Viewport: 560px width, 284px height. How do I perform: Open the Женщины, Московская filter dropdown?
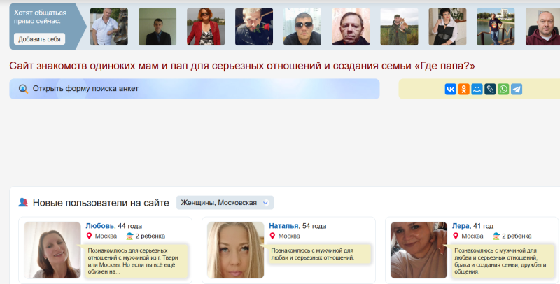pos(225,203)
